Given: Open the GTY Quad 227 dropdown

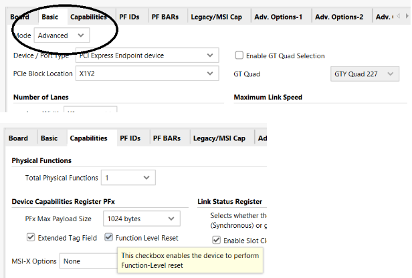Looking at the screenshot, I should pos(365,74).
